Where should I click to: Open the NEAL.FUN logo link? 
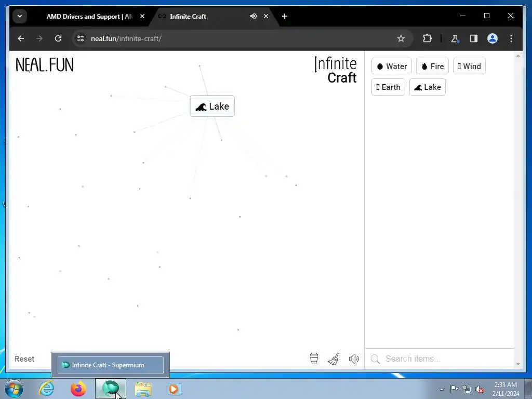point(45,65)
